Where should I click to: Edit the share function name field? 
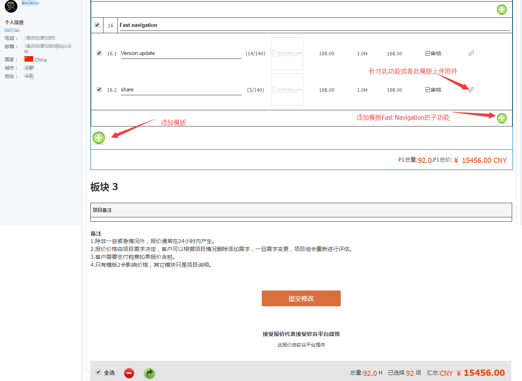[x=181, y=90]
